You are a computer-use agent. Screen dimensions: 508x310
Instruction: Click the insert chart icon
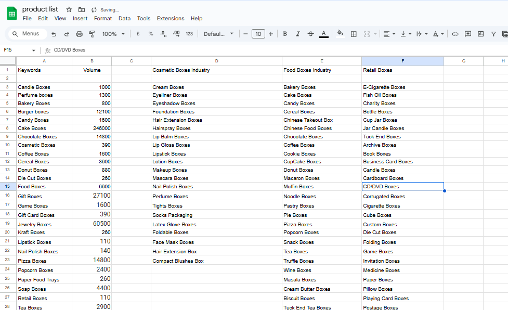click(480, 34)
